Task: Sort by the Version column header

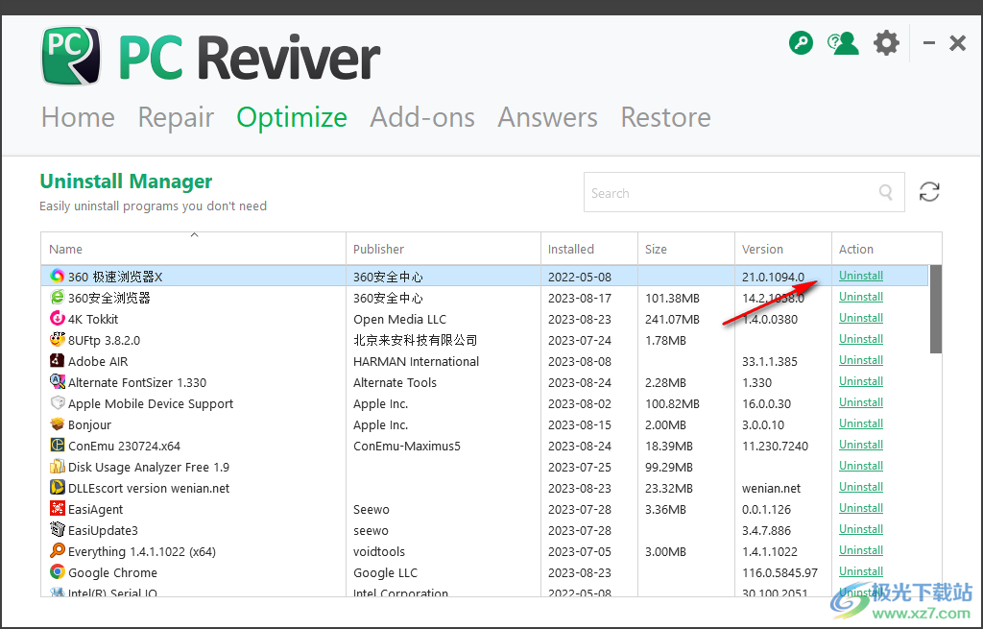Action: 783,249
